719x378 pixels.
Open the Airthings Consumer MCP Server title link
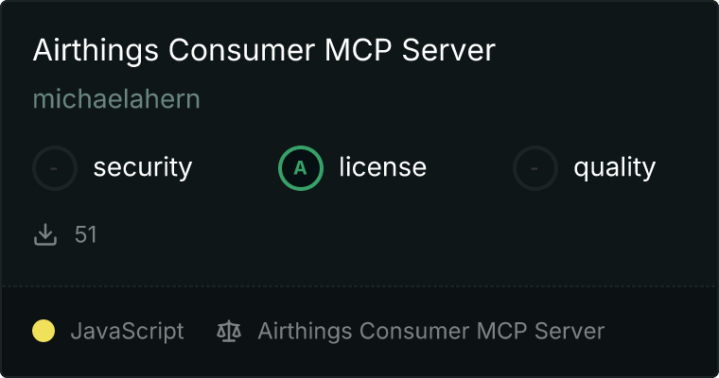click(x=264, y=50)
